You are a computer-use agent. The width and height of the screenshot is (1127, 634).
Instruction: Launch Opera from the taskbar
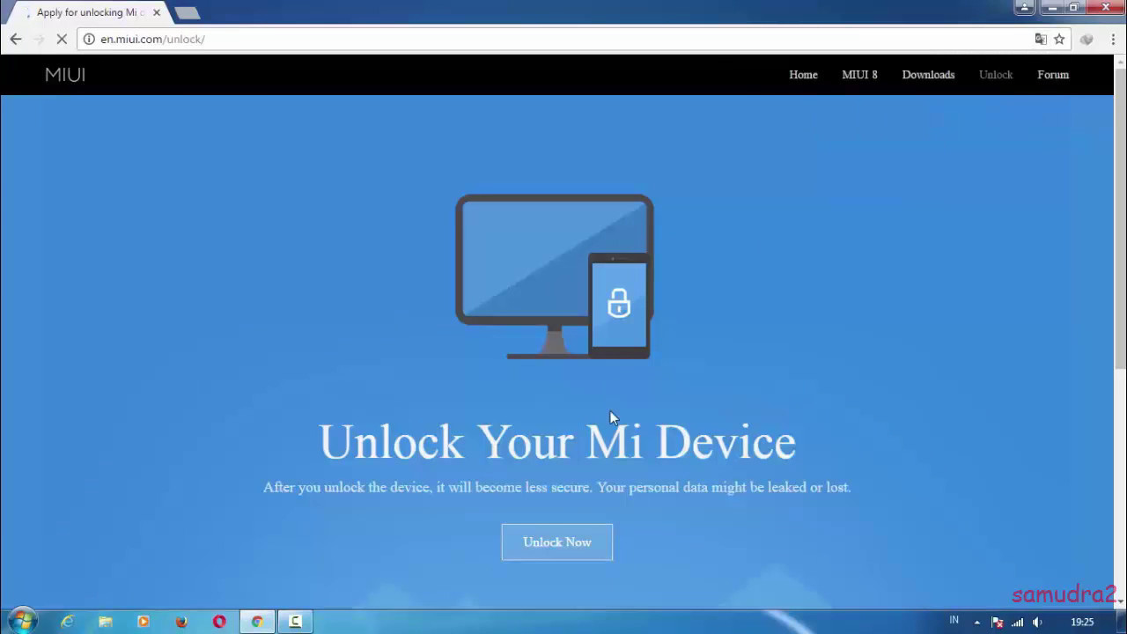[219, 622]
